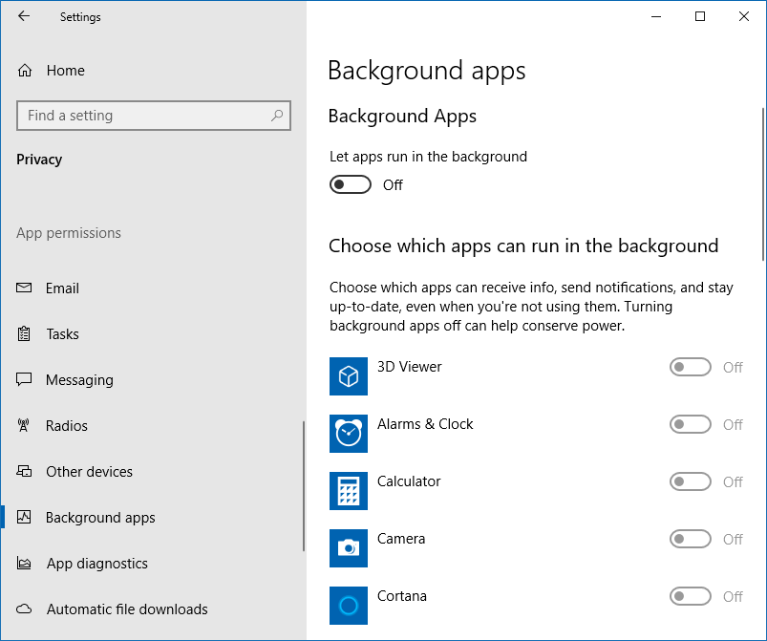Toggle 3D Viewer background permission

tap(691, 368)
